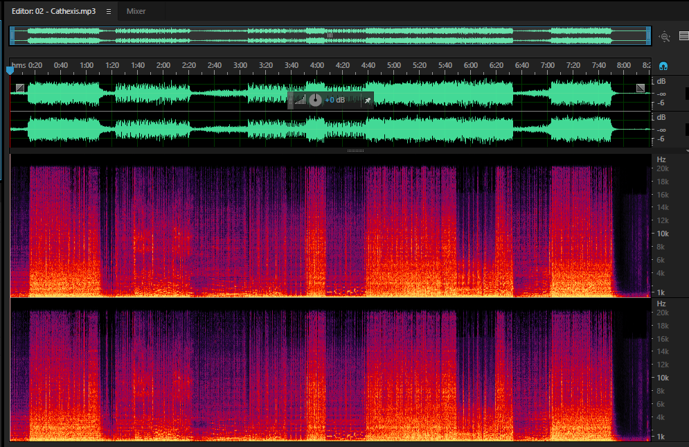Click the volume bars icon on the HUD
The height and width of the screenshot is (447, 689).
coord(300,100)
